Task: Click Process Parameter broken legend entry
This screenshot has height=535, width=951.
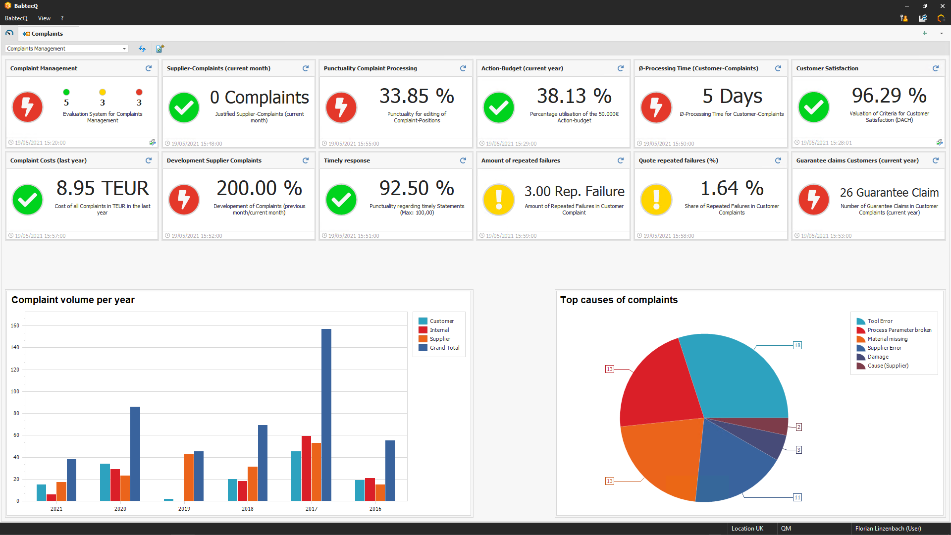Action: click(x=894, y=330)
